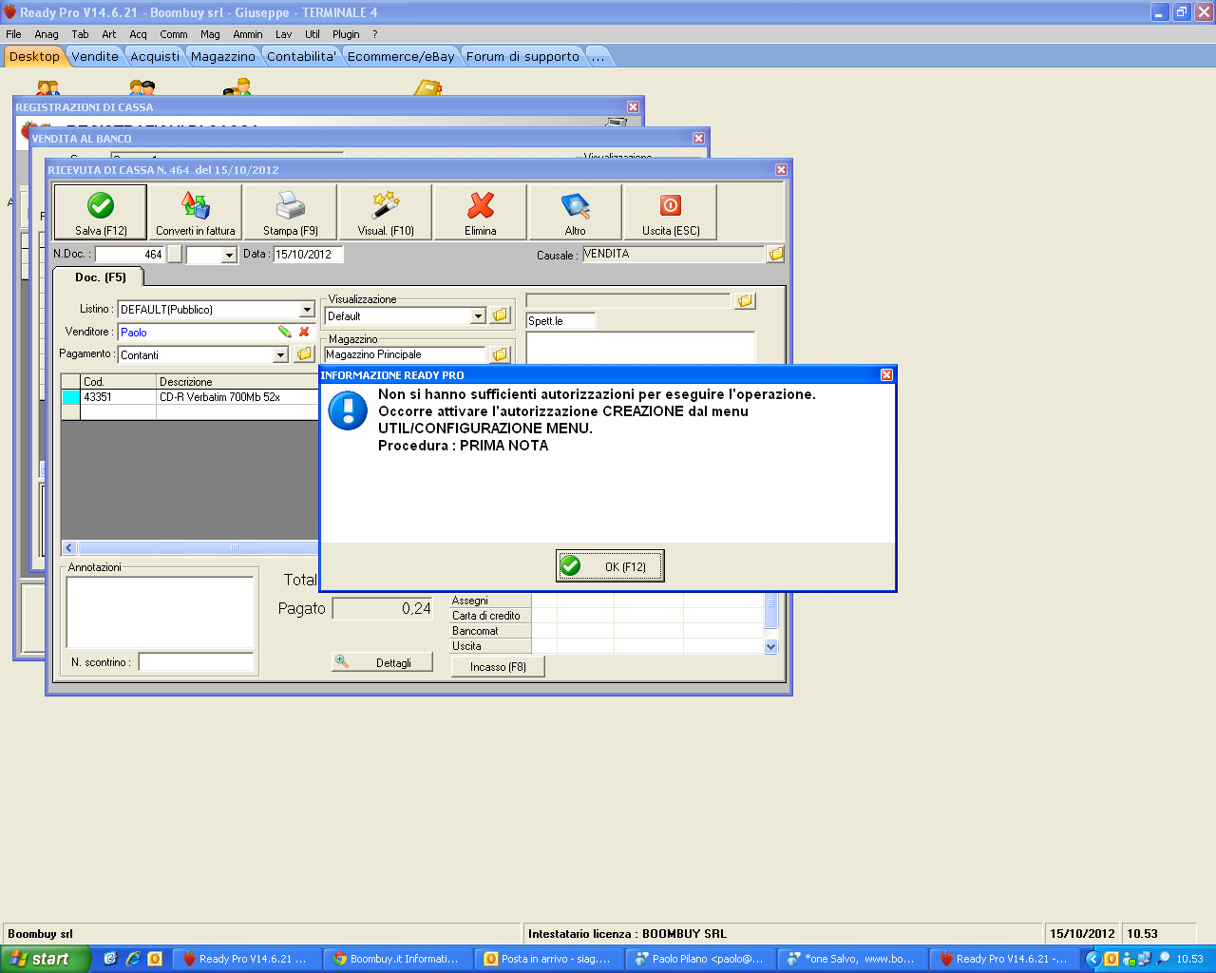Open Posta in arrivo taskbar window
The width and height of the screenshot is (1216, 973).
tap(548, 959)
